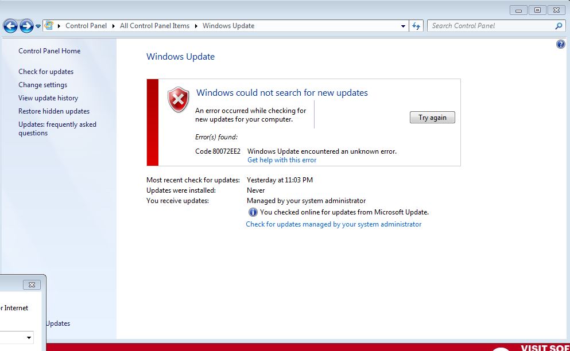
Task: Click the Control Panel icon in address bar
Action: (49, 26)
